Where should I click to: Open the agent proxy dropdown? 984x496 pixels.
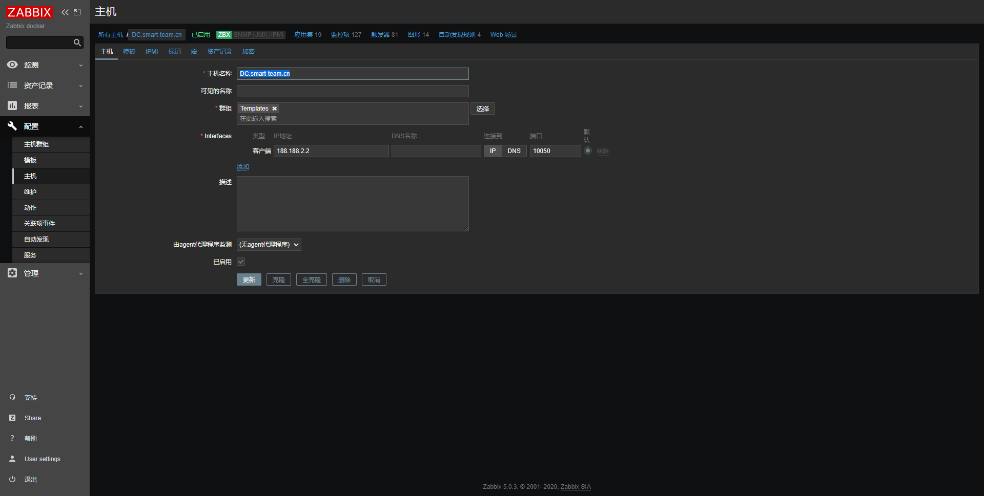[269, 245]
